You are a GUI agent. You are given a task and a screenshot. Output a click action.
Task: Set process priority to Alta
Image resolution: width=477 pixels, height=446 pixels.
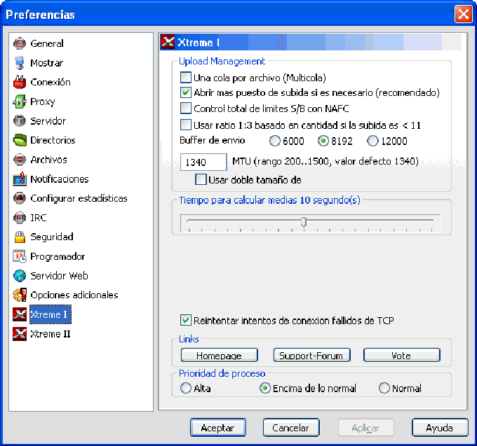point(186,388)
